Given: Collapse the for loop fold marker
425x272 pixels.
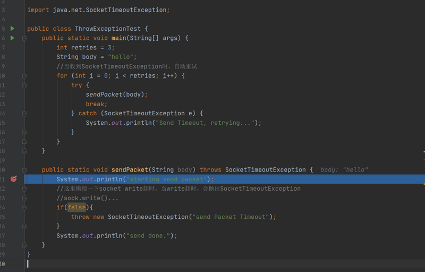Looking at the screenshot, I should click(24, 76).
